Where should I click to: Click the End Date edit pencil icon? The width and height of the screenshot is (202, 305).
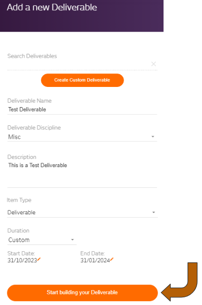coord(112,259)
